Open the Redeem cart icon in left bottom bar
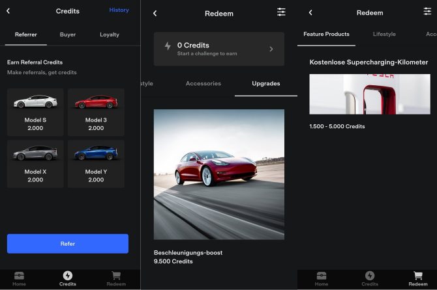Viewport: 437px width, 290px height. [x=116, y=278]
